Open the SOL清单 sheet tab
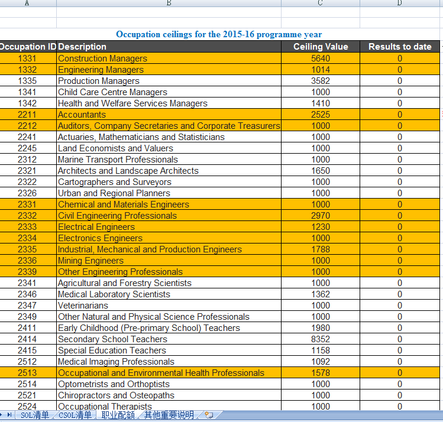This screenshot has width=443, height=422. pos(34,415)
